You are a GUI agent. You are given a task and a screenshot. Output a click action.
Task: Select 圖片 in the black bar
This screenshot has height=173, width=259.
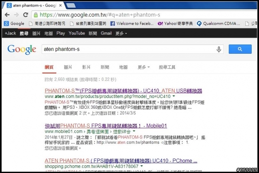click(x=36, y=33)
